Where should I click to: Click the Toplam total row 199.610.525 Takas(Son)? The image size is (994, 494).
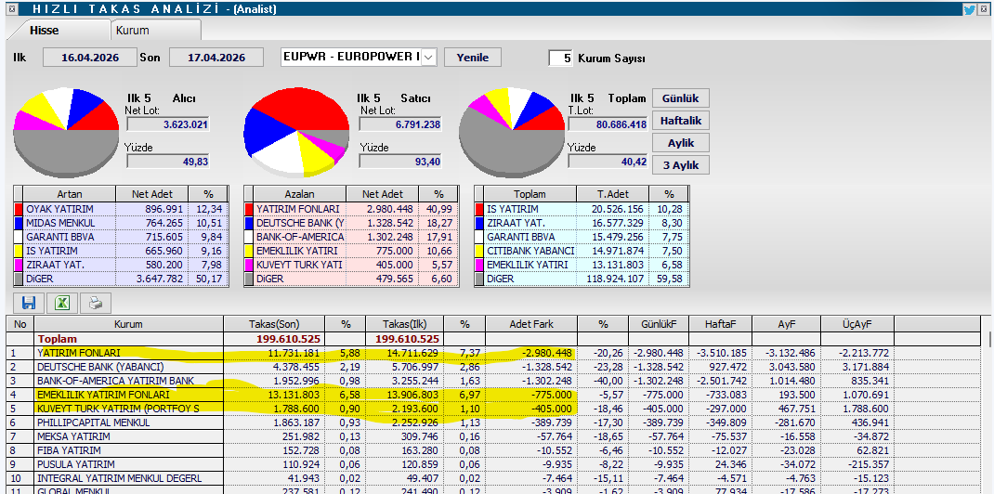coord(288,339)
